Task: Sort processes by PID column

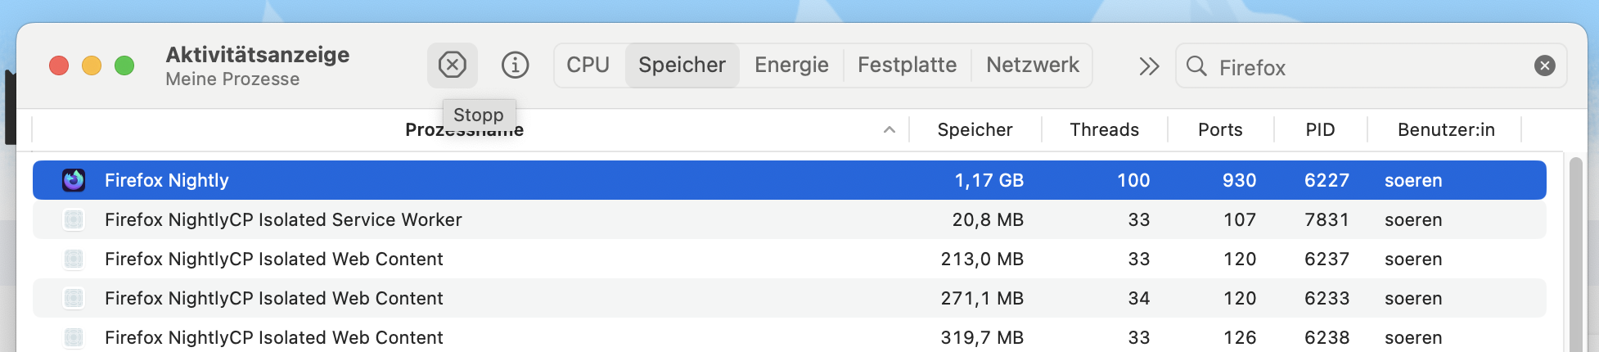Action: point(1320,130)
